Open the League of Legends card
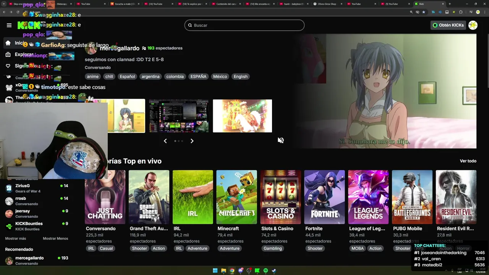 point(369,197)
